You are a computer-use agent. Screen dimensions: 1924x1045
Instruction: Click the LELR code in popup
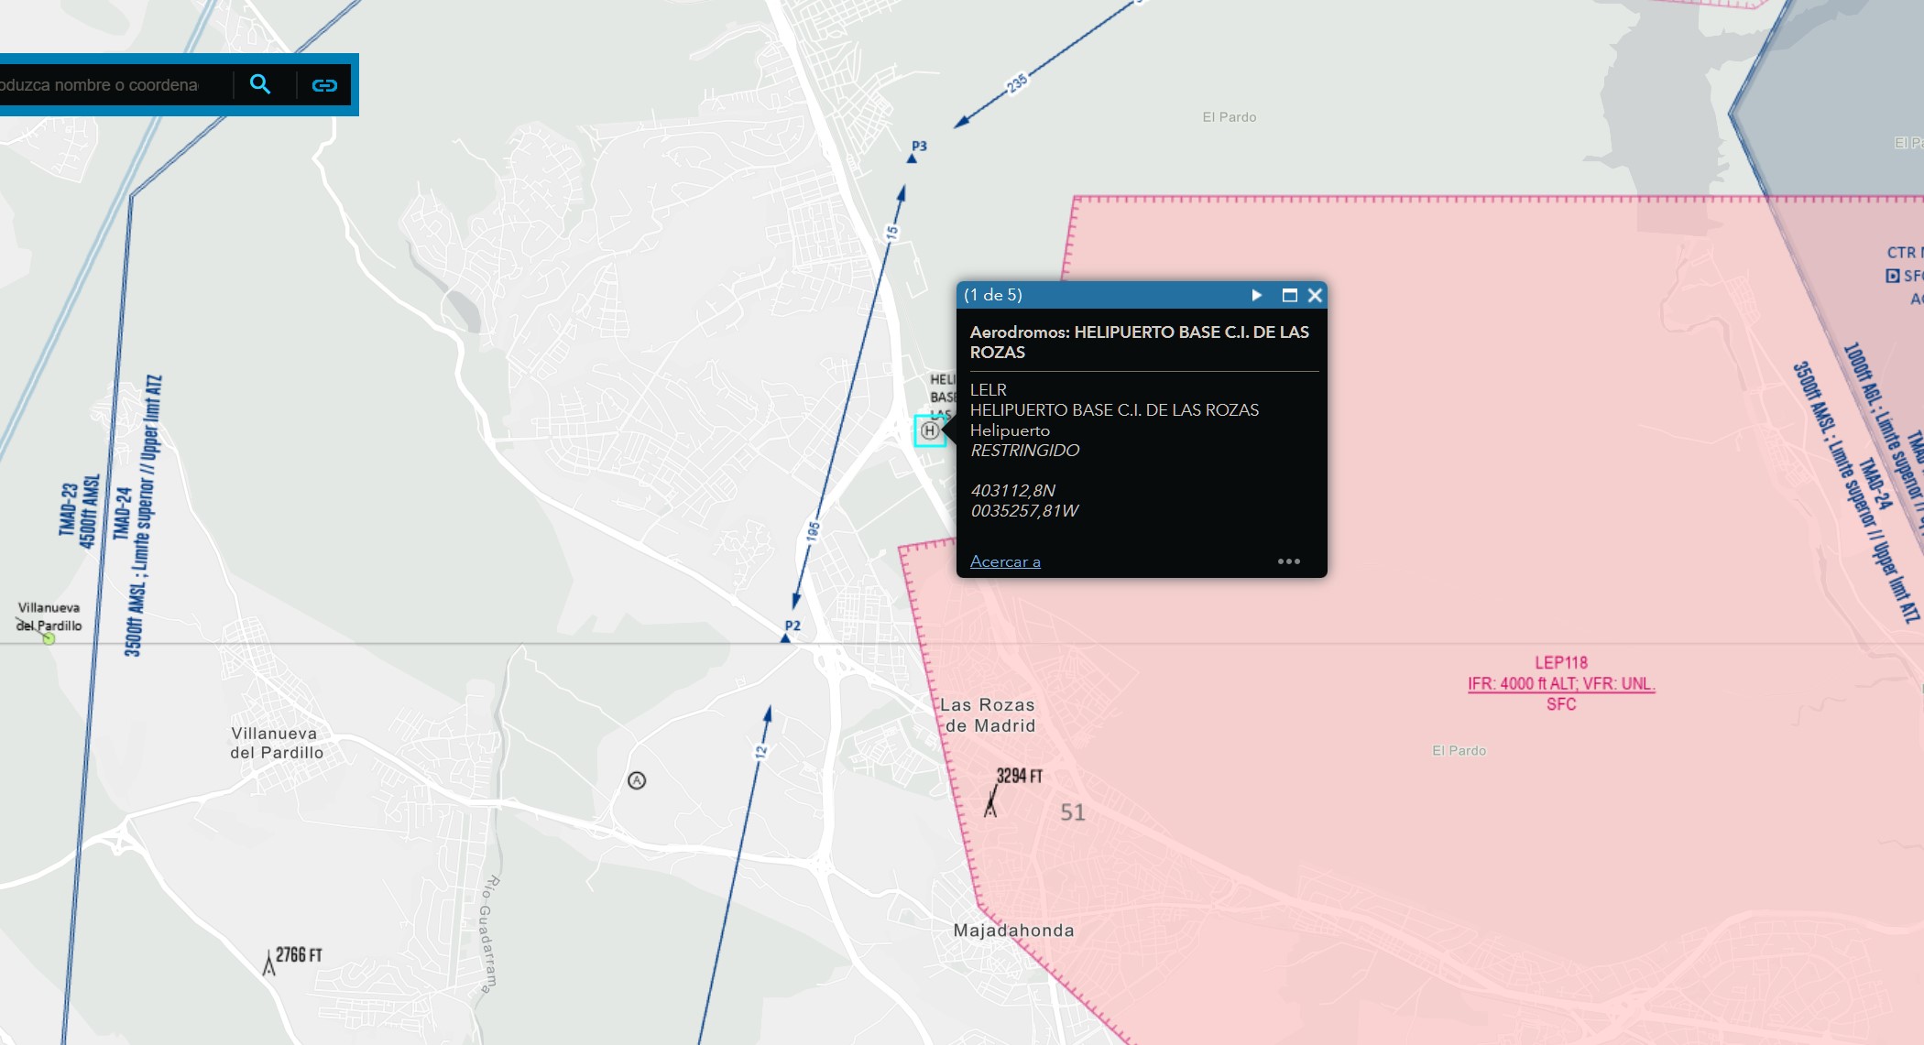(x=988, y=389)
